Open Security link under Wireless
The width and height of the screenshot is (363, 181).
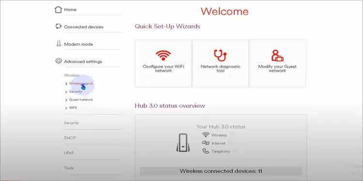click(76, 92)
